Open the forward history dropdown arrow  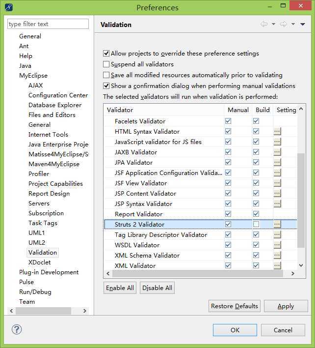[293, 24]
